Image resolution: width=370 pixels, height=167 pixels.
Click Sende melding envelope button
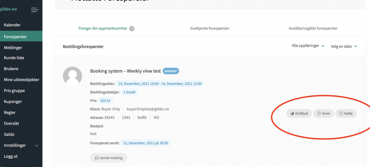(109, 158)
